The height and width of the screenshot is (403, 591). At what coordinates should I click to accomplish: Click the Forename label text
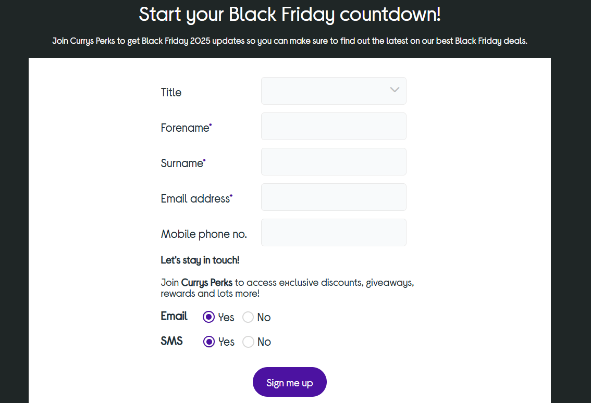coord(184,128)
